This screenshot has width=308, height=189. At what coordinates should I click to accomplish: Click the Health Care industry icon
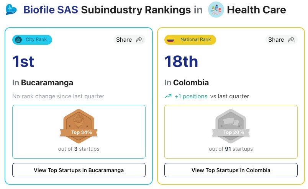216,10
